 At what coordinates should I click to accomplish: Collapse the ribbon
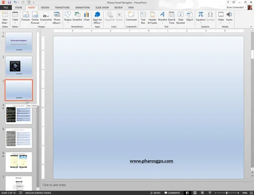[251, 27]
